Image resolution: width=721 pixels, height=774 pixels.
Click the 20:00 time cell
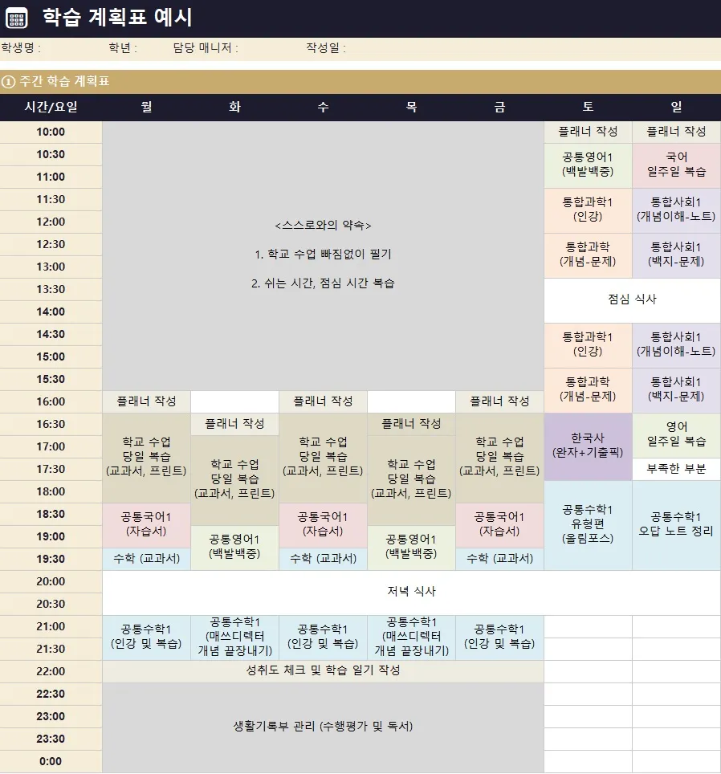click(x=51, y=581)
